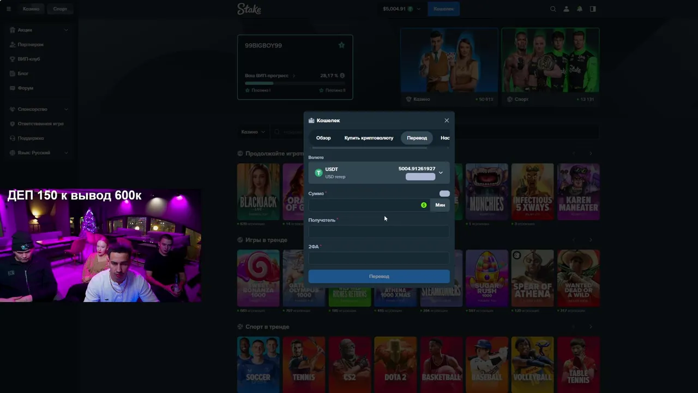Click the Ваш ВИП-прогресс chevron
This screenshot has height=393, width=698.
(x=294, y=76)
